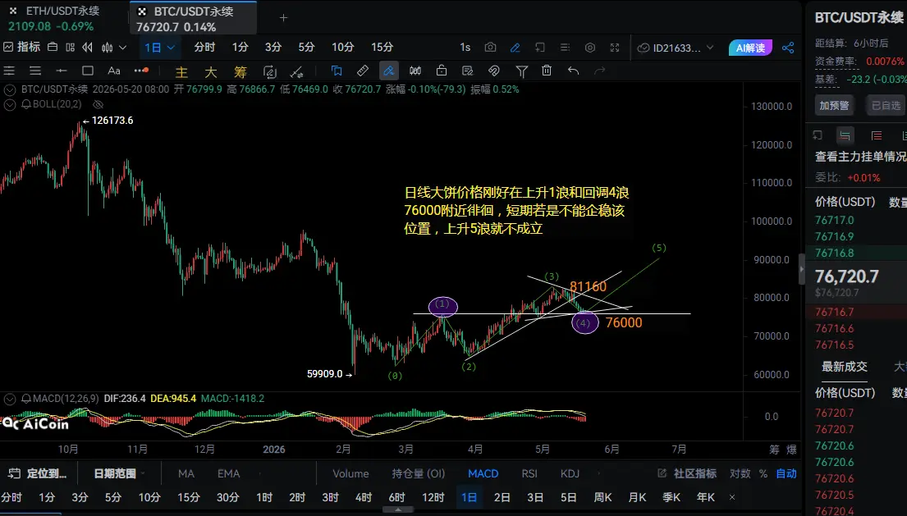Toggle the % percent scale option

[x=763, y=474]
